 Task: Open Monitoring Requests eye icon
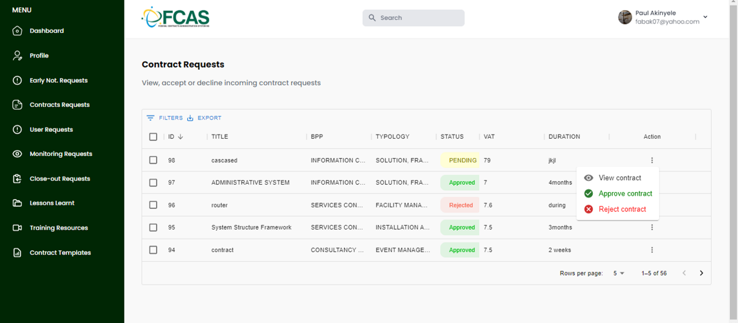pos(17,154)
